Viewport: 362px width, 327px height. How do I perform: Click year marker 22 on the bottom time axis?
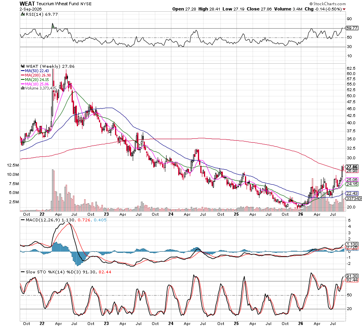click(42, 323)
